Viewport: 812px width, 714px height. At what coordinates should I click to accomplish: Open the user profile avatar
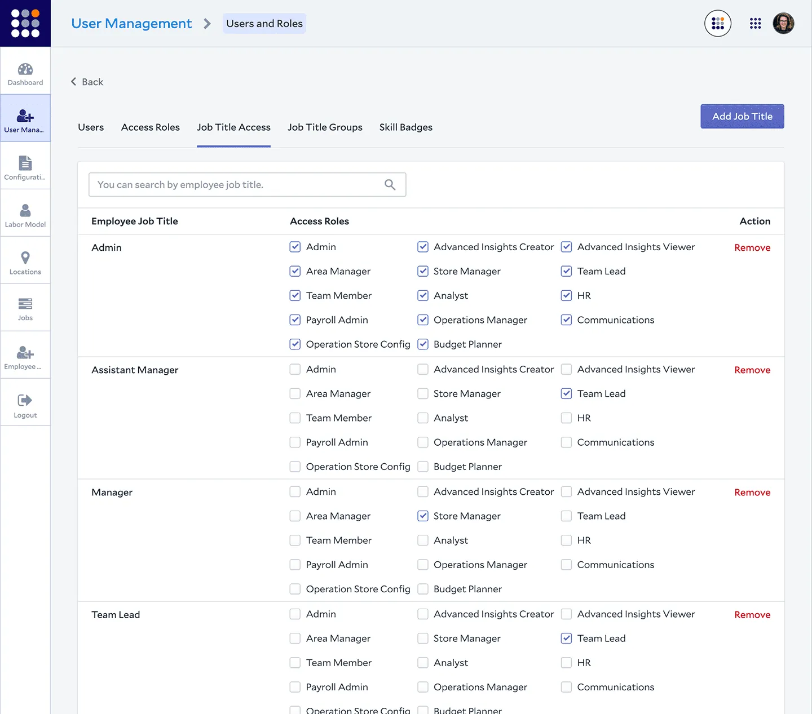(x=783, y=24)
